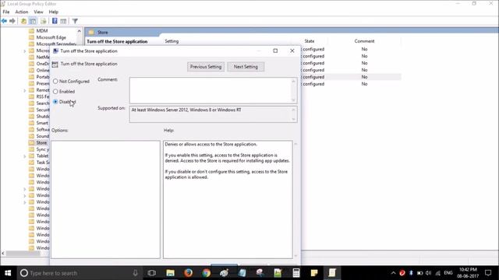Viewport: 499px width, 280px height.
Task: Expand the Tablet tree node arrow
Action: (25, 156)
